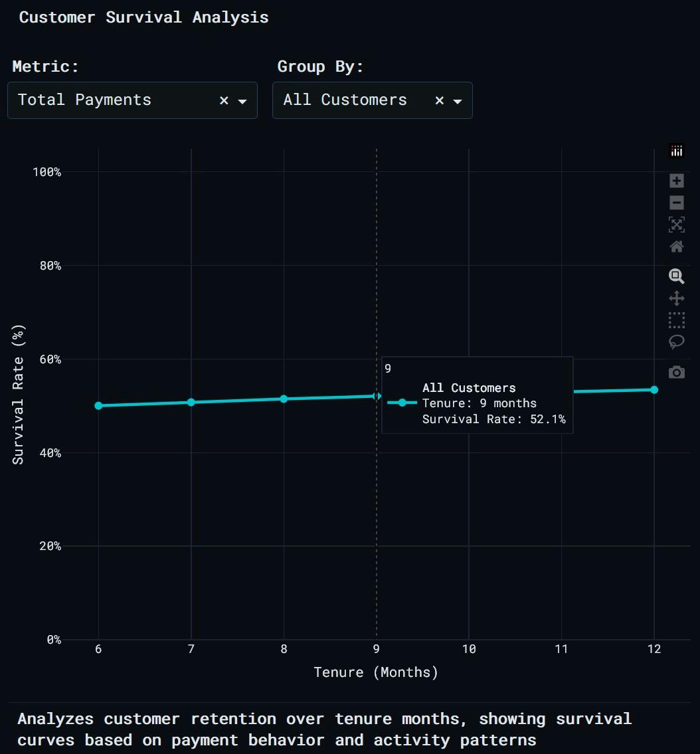
Task: Enable Box Select mode
Action: (677, 320)
